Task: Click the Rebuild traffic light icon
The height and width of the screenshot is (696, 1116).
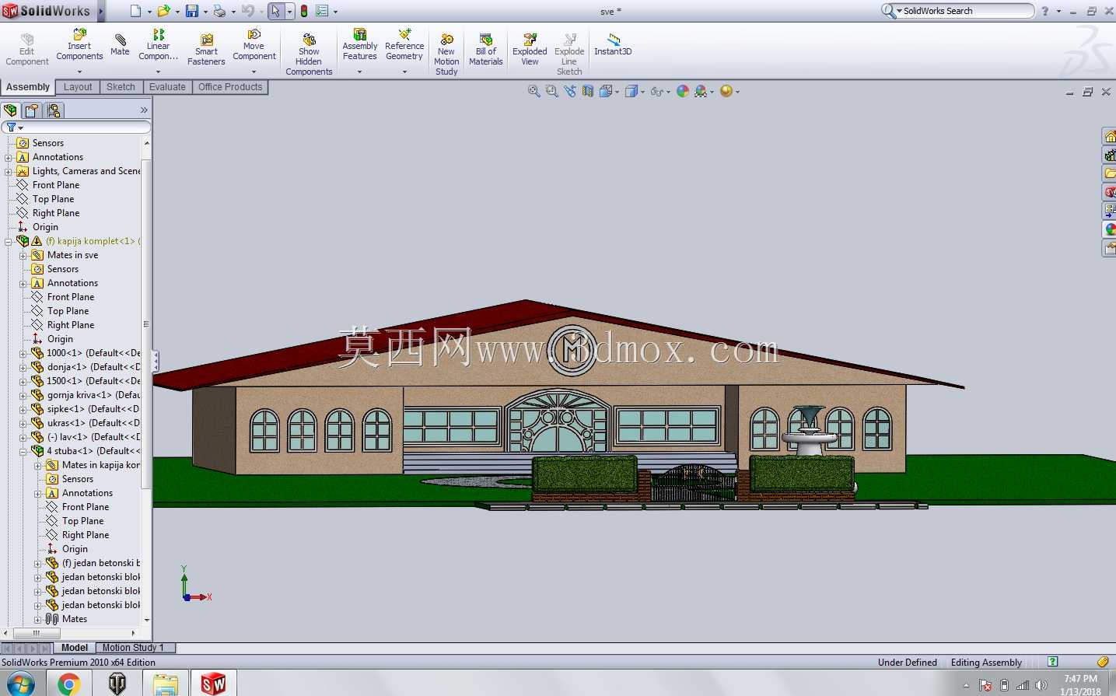Action: click(304, 11)
